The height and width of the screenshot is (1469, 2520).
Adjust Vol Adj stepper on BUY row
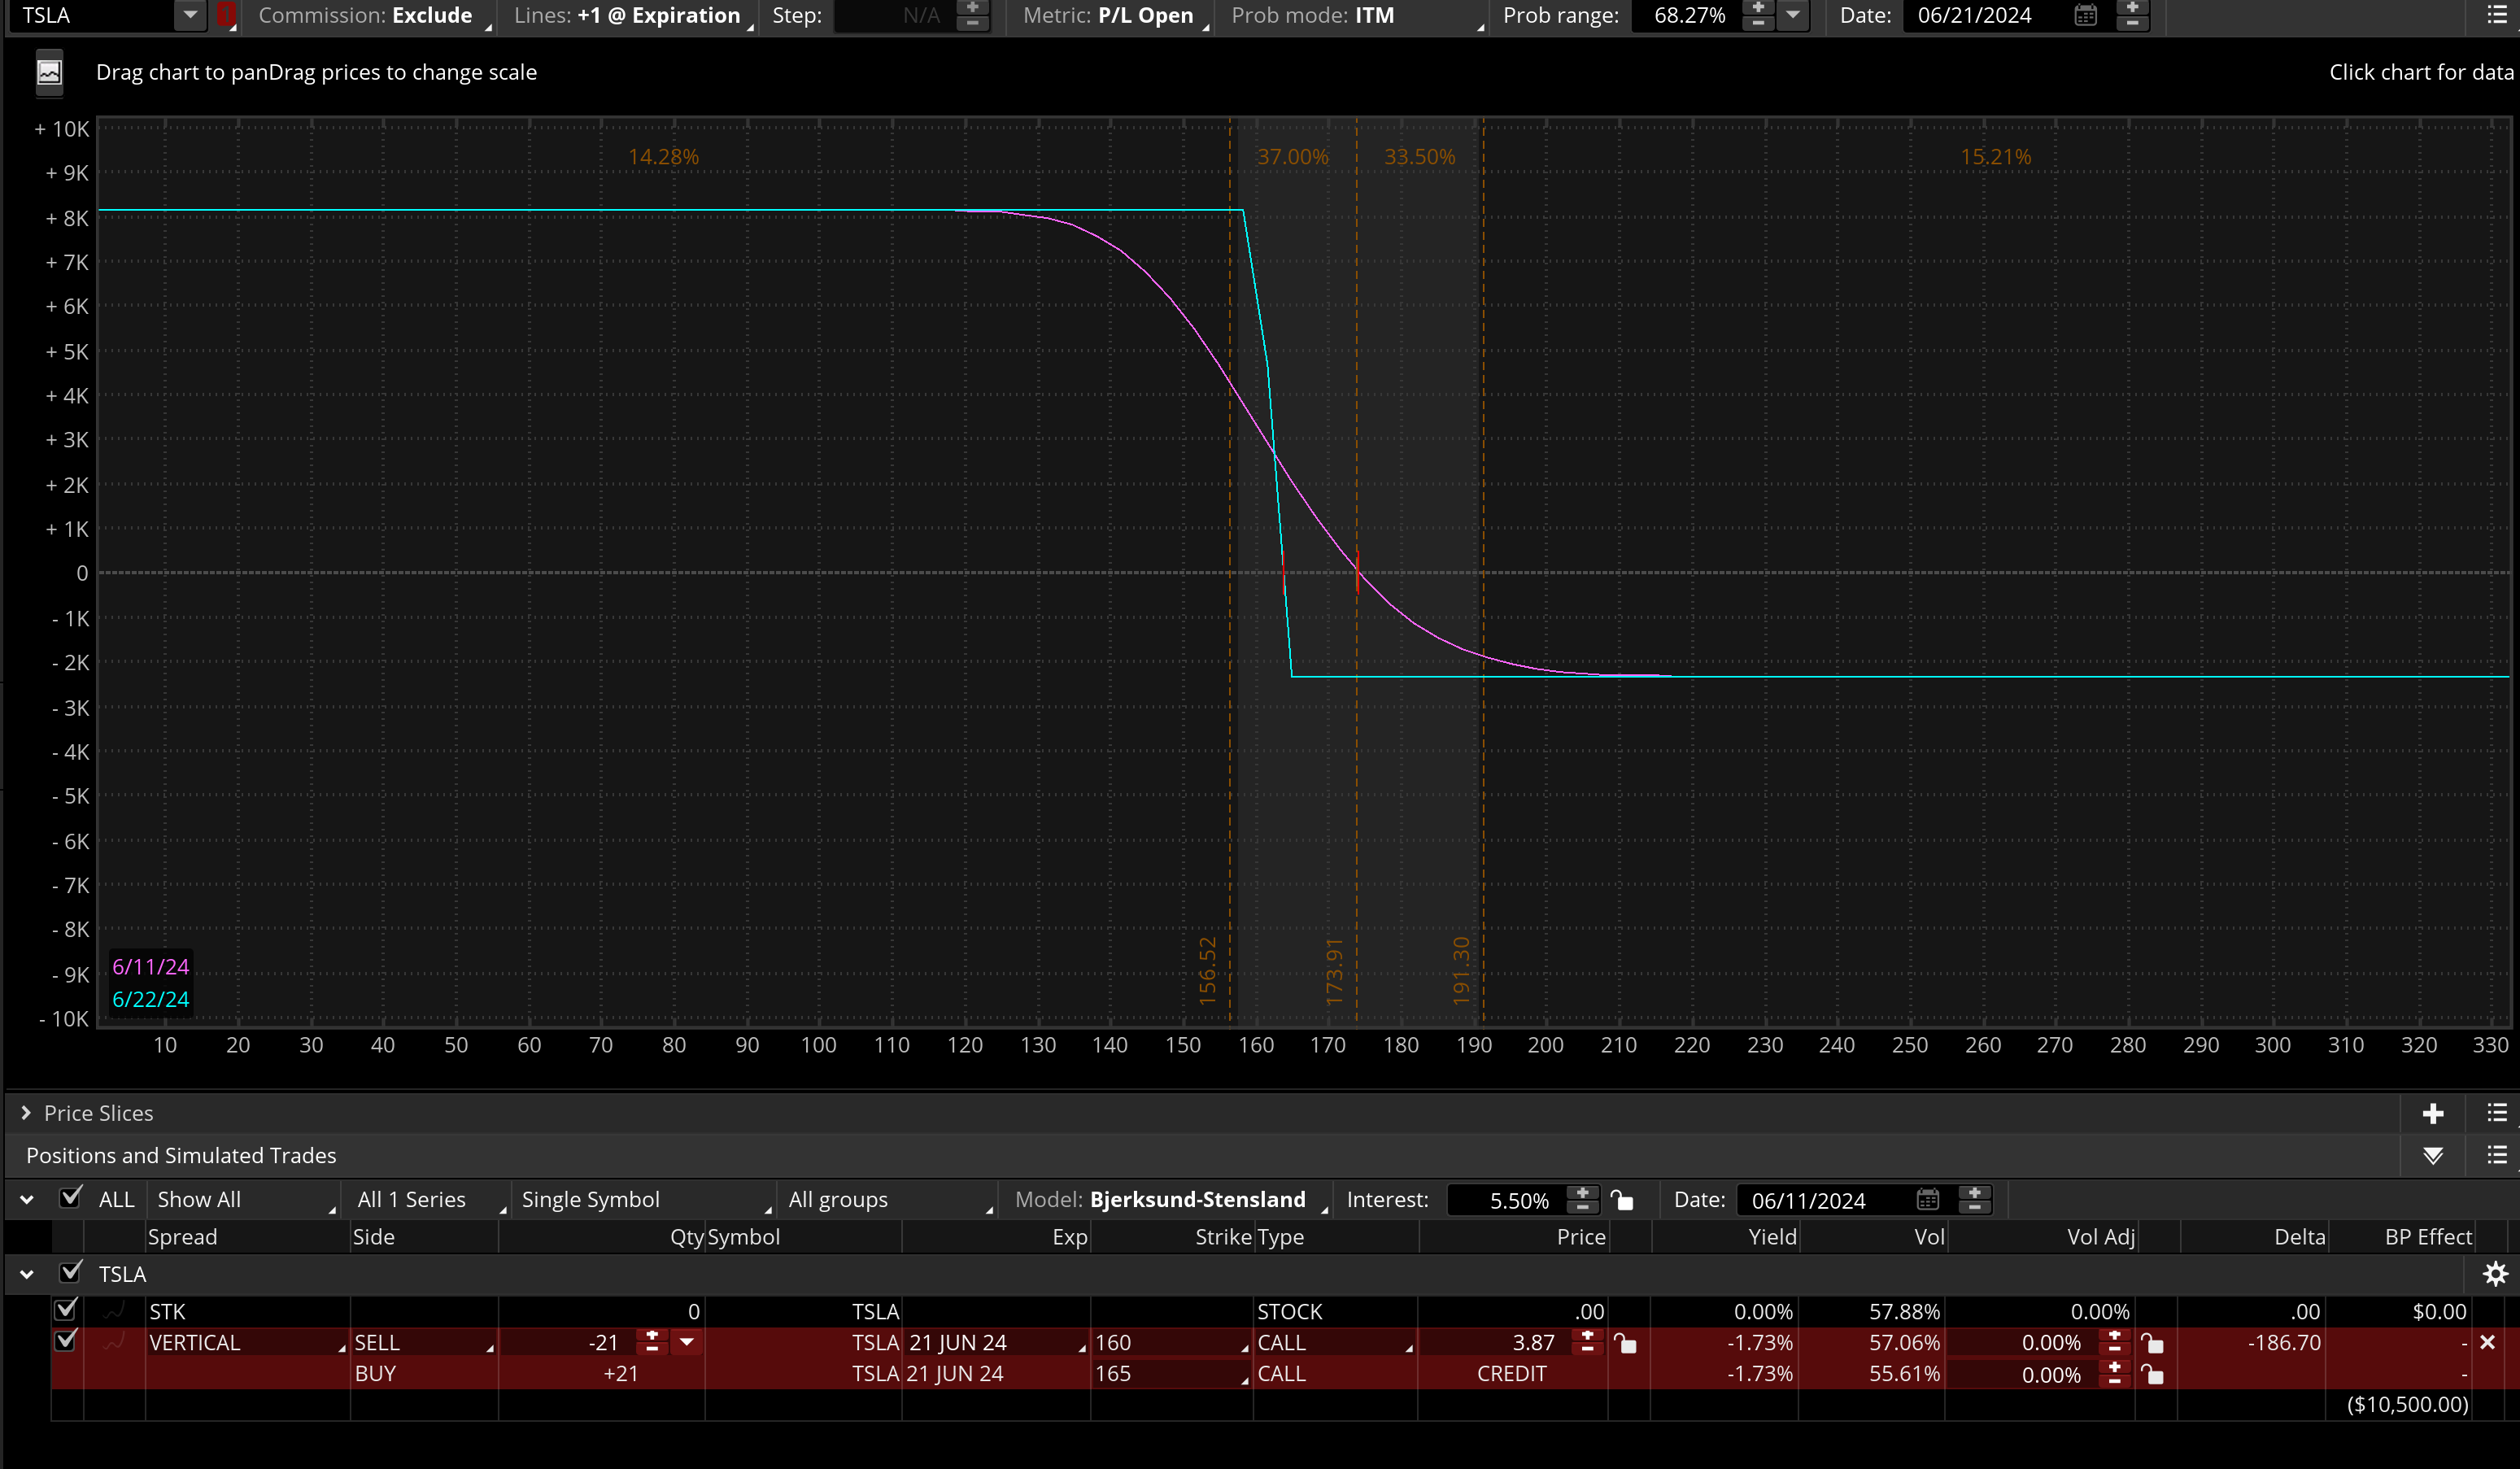(x=2114, y=1374)
